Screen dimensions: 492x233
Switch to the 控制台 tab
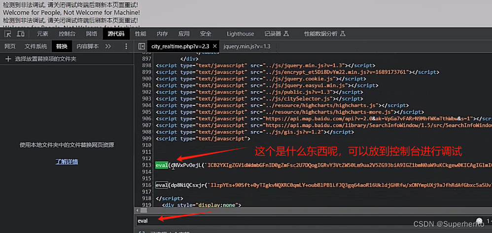click(67, 33)
